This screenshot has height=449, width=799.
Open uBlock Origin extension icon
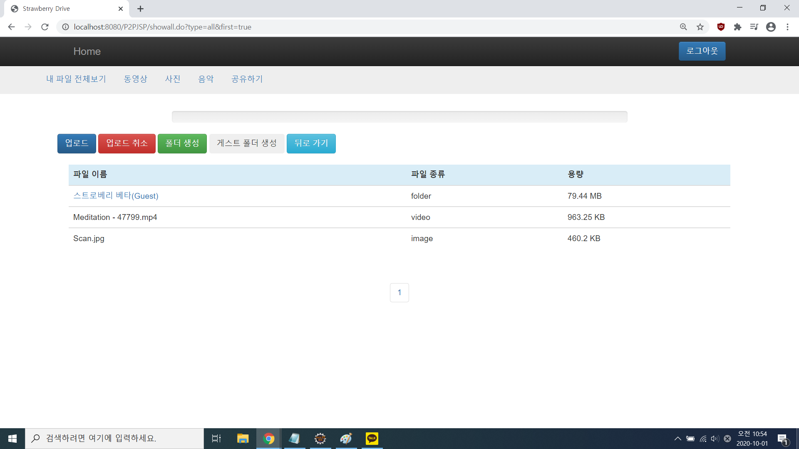pyautogui.click(x=720, y=27)
